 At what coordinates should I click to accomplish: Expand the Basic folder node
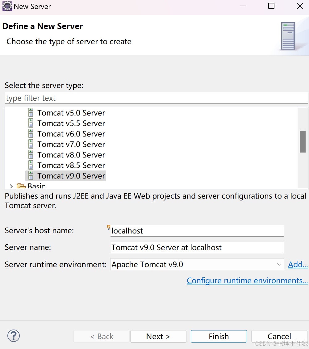11,186
